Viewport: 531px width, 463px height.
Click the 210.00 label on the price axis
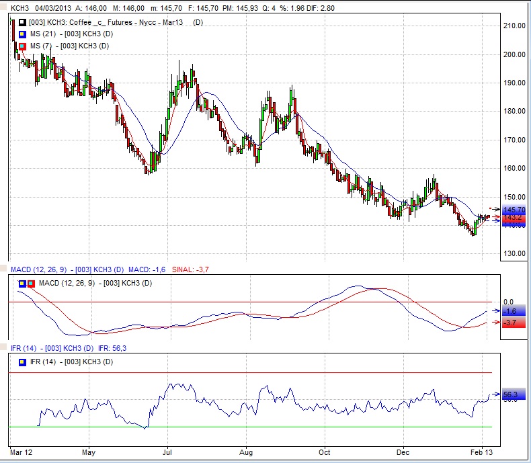[514, 26]
